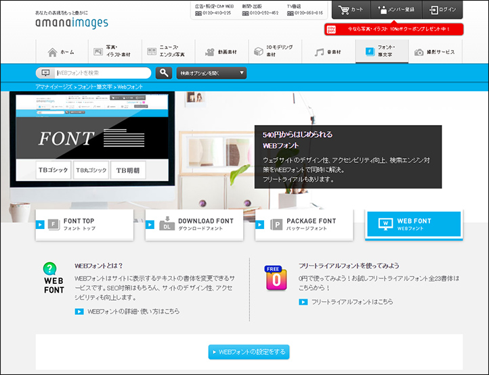The height and width of the screenshot is (375, 489).
Task: Click the login arrow icon
Action: pyautogui.click(x=433, y=10)
